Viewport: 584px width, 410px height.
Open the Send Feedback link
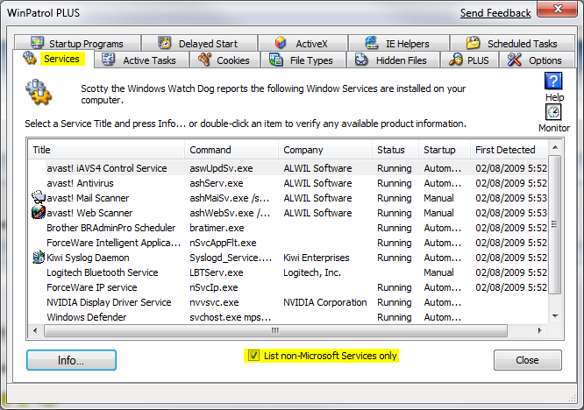[x=495, y=13]
